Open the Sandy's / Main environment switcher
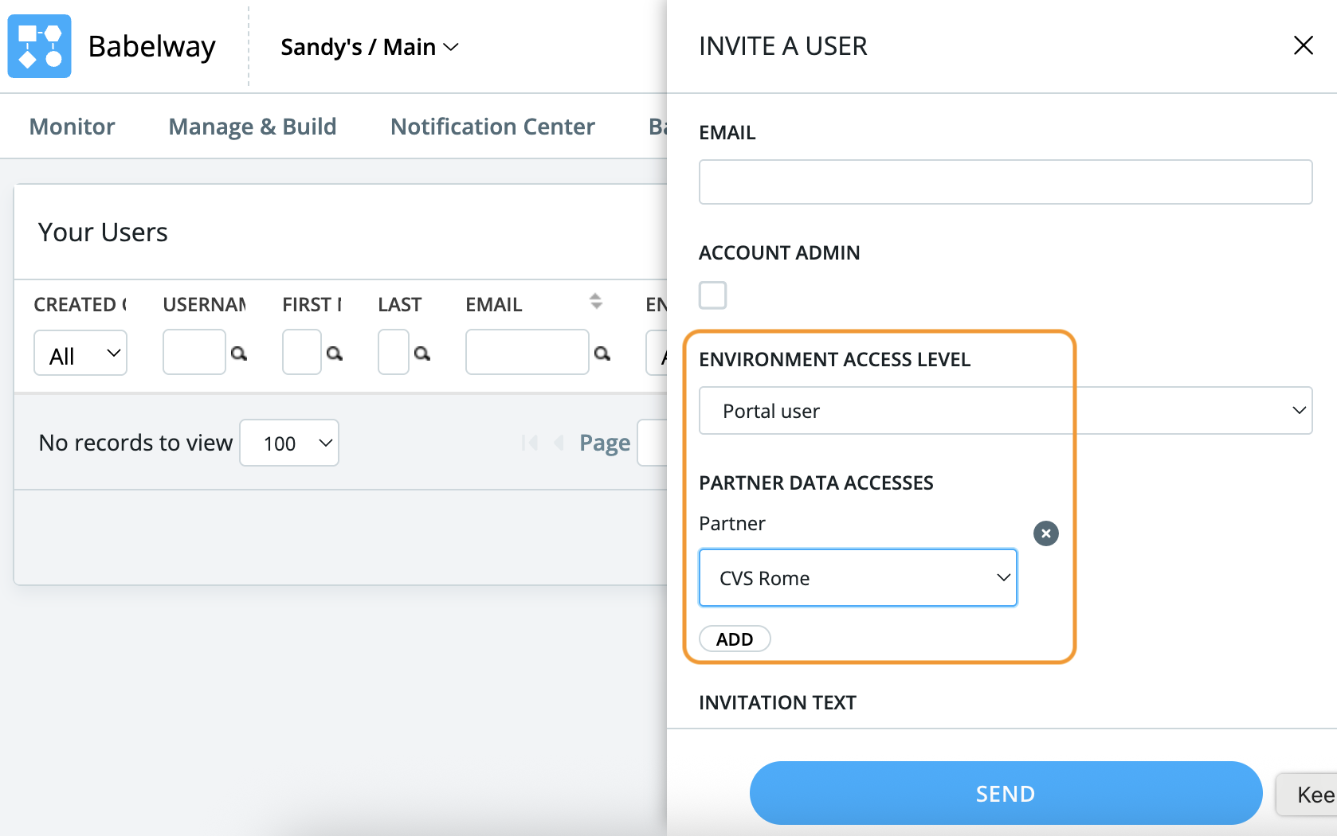 pyautogui.click(x=370, y=47)
